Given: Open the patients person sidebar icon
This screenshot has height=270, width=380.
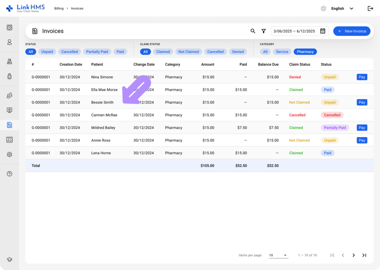Looking at the screenshot, I should [x=9, y=42].
